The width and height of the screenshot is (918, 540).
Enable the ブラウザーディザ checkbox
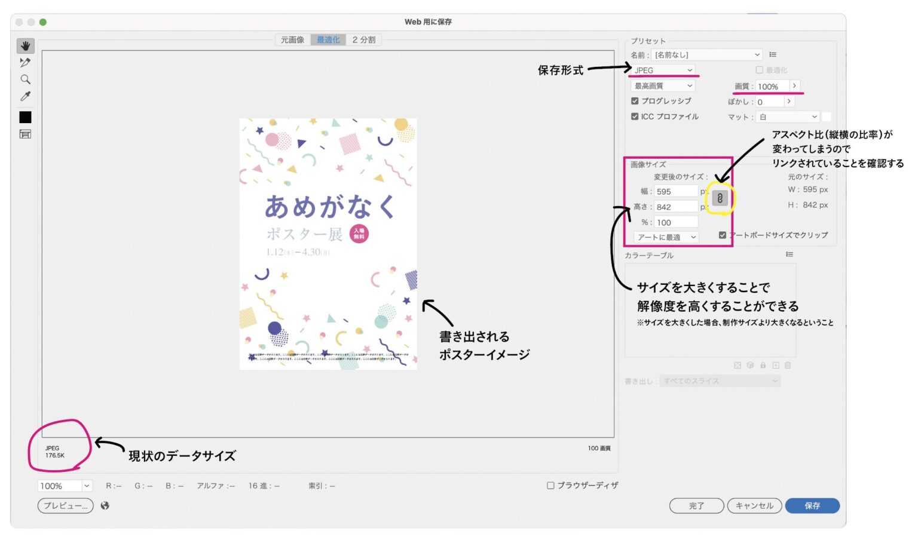tap(550, 486)
